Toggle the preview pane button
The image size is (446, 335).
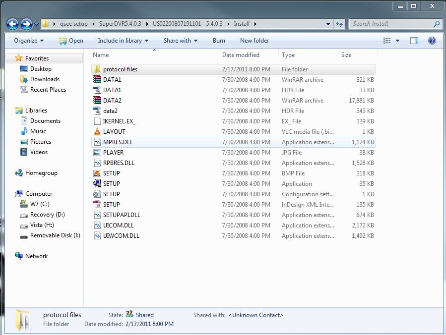click(414, 41)
